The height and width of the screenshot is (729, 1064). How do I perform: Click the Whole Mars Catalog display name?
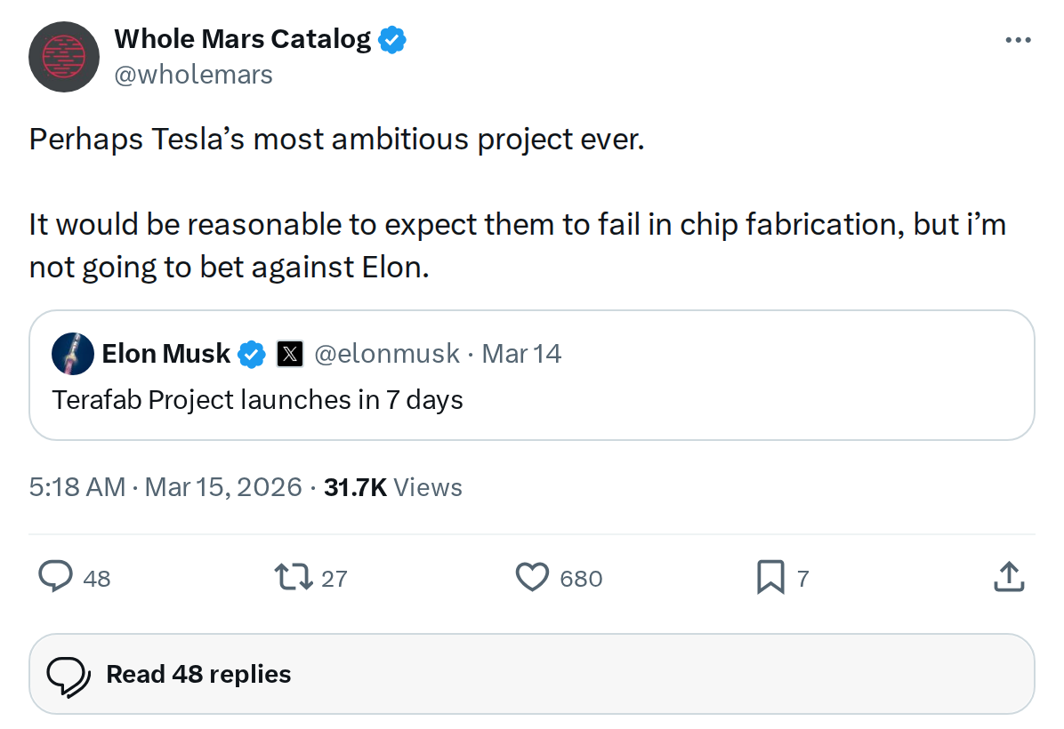click(242, 39)
